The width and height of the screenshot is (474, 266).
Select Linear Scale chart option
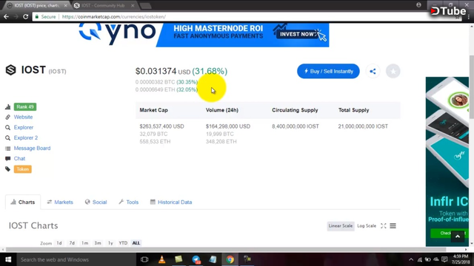(341, 226)
